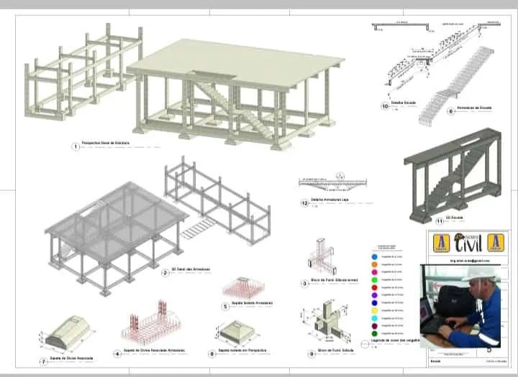Select the dark green legend color circle

[x=374, y=333]
